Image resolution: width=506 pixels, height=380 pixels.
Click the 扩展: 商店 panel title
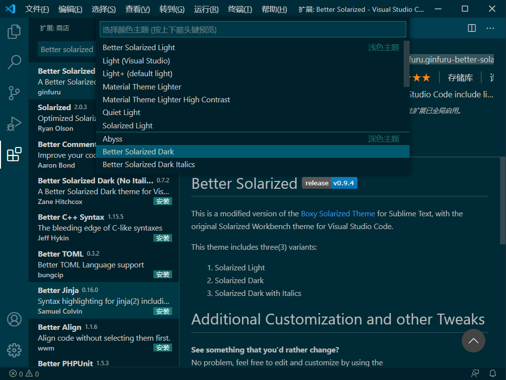pyautogui.click(x=55, y=28)
